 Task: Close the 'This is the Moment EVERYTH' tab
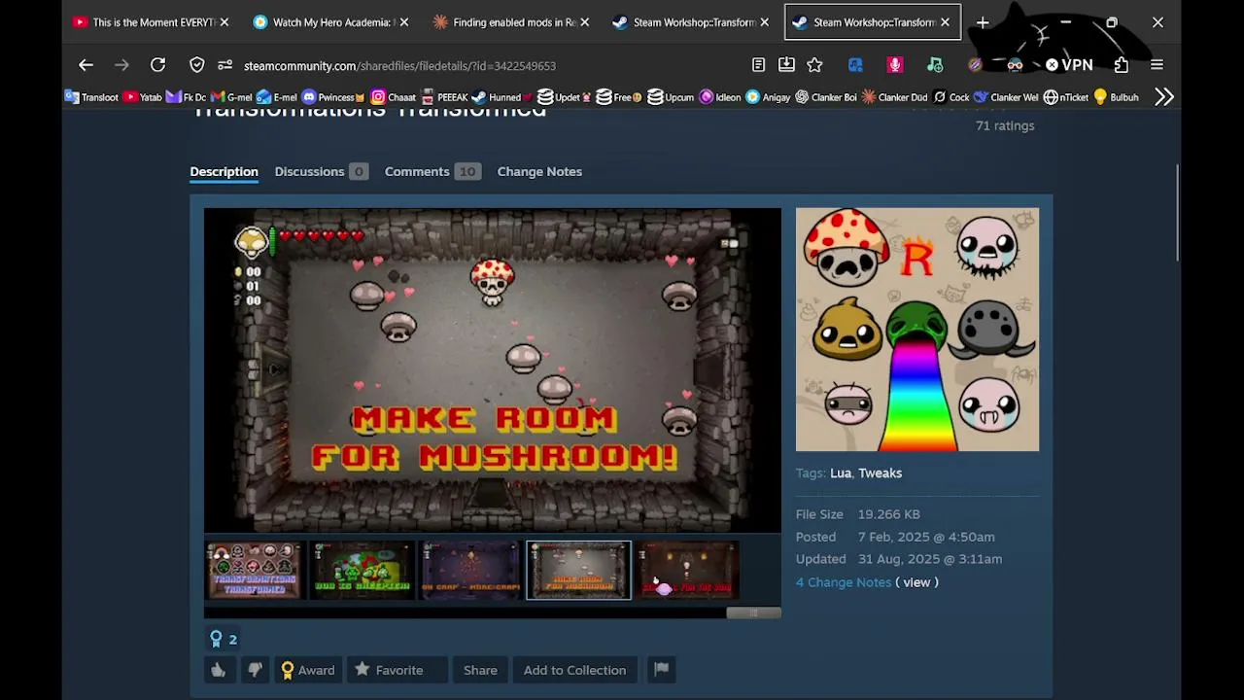[x=225, y=21]
